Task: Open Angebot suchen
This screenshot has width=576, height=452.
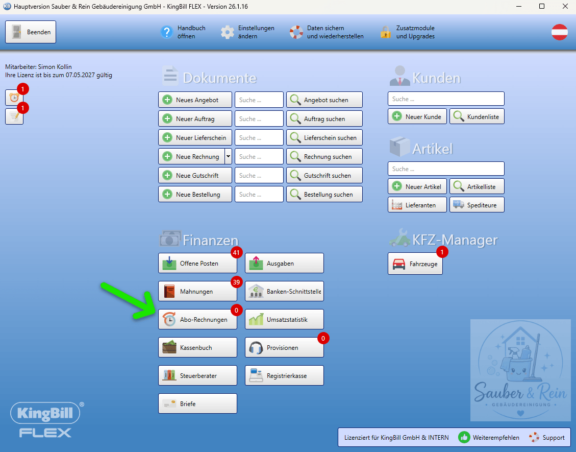Action: tap(324, 100)
